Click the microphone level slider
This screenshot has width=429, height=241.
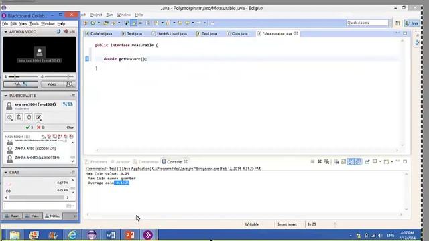tap(23, 76)
